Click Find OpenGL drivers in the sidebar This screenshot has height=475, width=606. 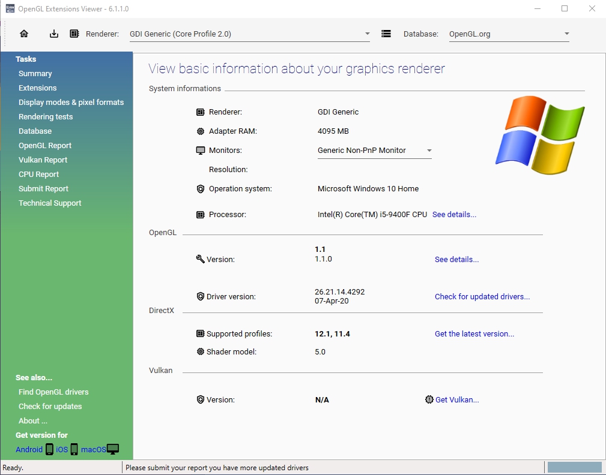point(53,392)
